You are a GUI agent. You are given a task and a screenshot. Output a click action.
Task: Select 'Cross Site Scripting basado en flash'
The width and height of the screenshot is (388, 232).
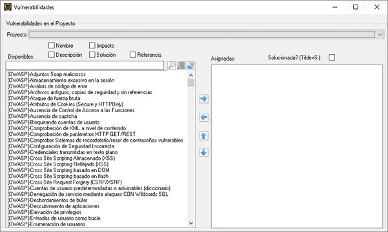click(58, 176)
